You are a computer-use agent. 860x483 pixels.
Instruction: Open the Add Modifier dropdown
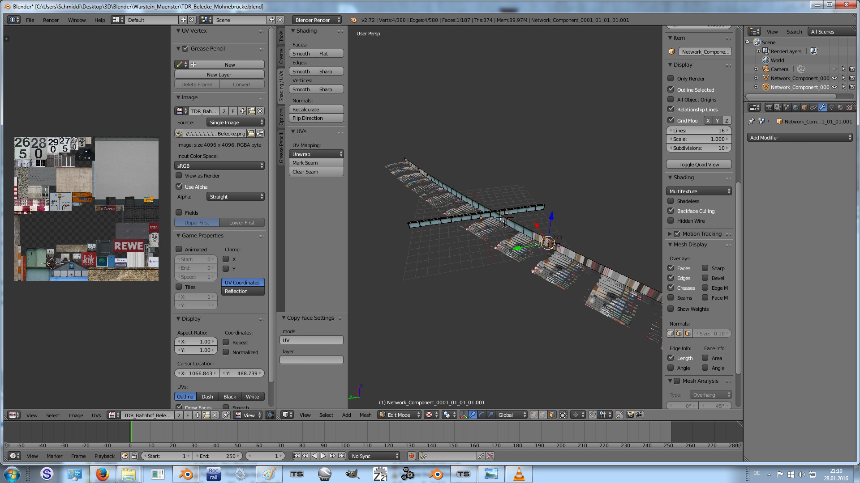coord(800,138)
